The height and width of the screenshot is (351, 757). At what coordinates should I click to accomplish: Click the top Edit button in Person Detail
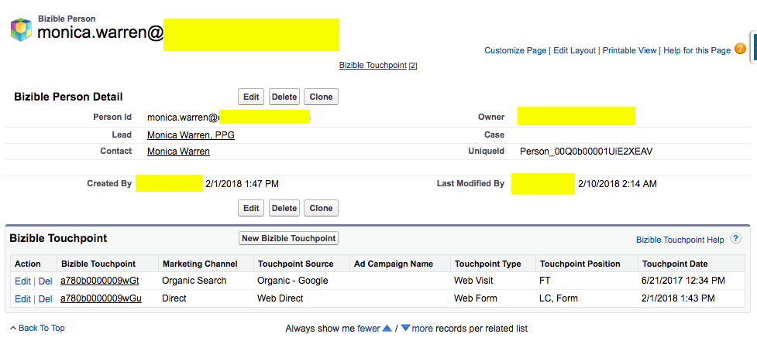[x=251, y=97]
